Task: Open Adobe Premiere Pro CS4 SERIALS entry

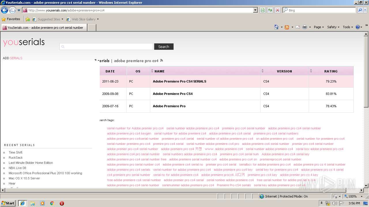Action: coord(180,81)
